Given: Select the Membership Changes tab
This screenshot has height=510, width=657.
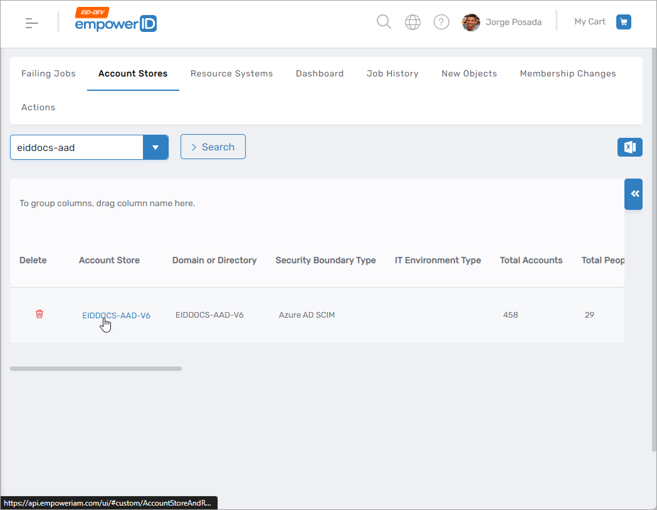Looking at the screenshot, I should [x=567, y=74].
